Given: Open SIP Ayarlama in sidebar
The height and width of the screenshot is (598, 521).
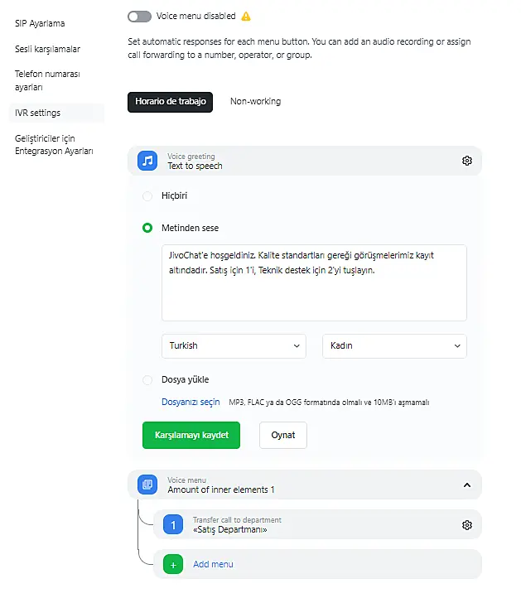Looking at the screenshot, I should click(40, 23).
